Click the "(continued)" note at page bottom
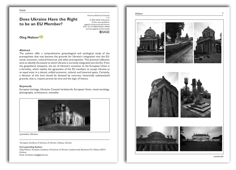Screen dimensions: 236x170 coord(218,157)
